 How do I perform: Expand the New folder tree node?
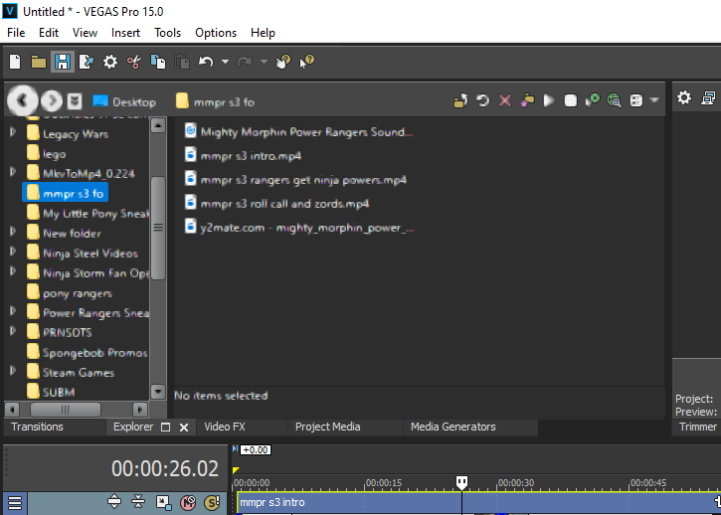tap(13, 232)
